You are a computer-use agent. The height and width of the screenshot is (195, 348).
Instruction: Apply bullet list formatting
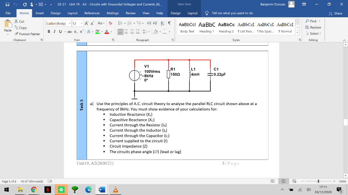[120, 23]
